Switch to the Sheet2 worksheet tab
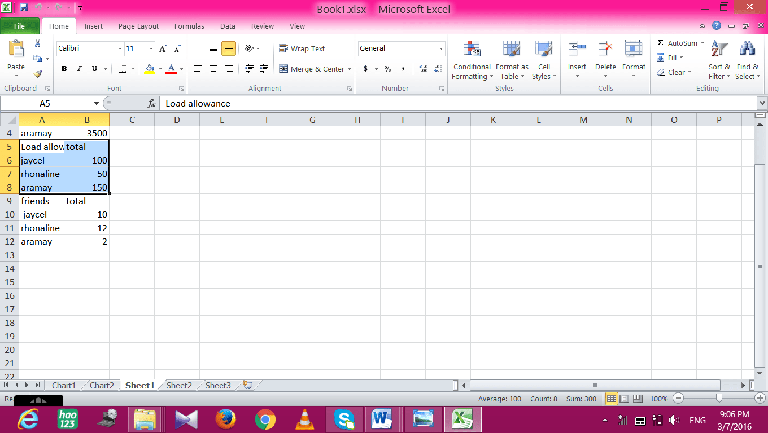 coord(179,386)
